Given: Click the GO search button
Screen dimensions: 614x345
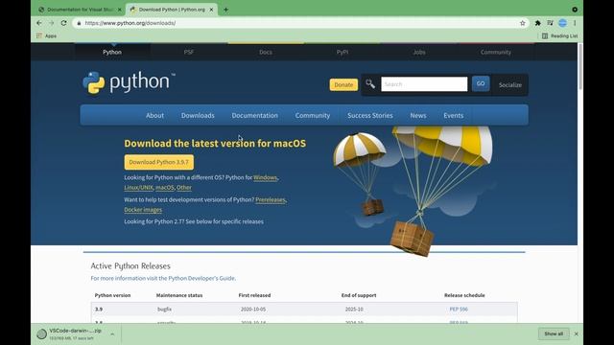Looking at the screenshot, I should coord(481,83).
